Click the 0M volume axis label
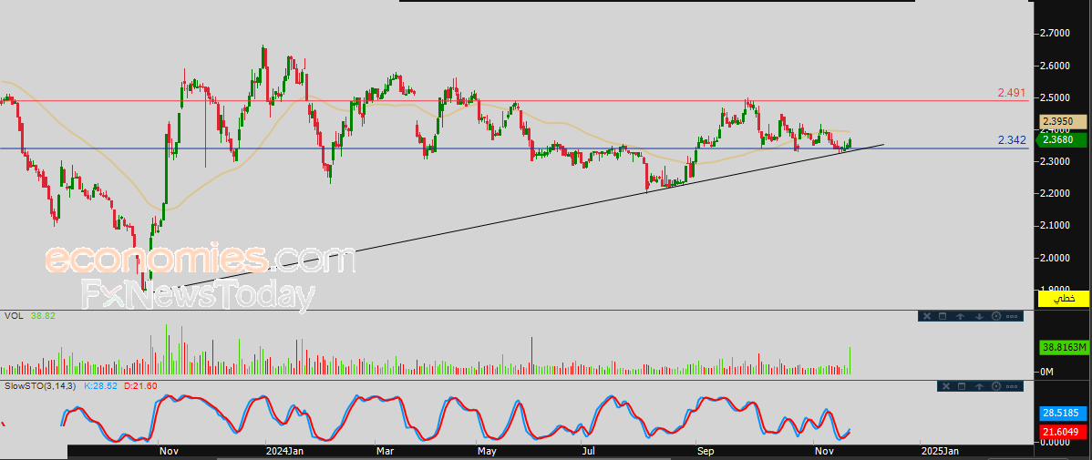 (x=1046, y=372)
